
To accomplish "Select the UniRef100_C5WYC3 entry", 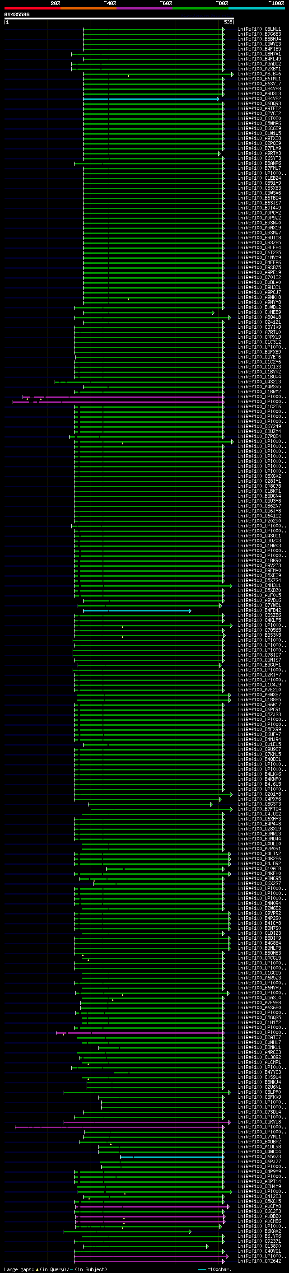I will click(259, 44).
